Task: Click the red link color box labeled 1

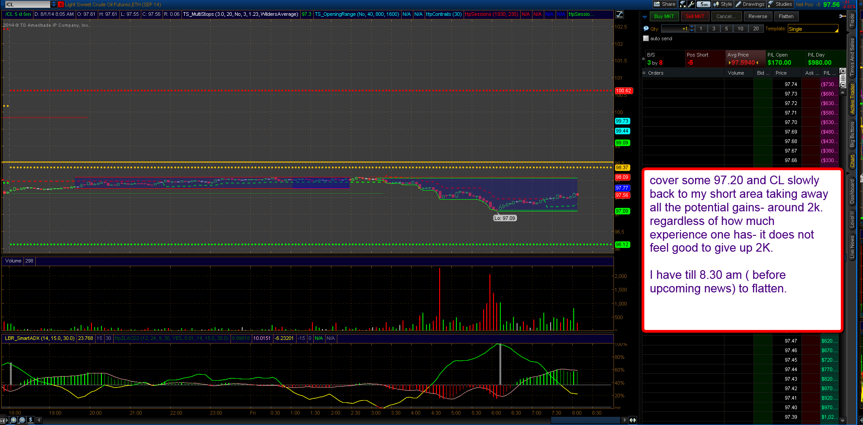Action: 61,4
